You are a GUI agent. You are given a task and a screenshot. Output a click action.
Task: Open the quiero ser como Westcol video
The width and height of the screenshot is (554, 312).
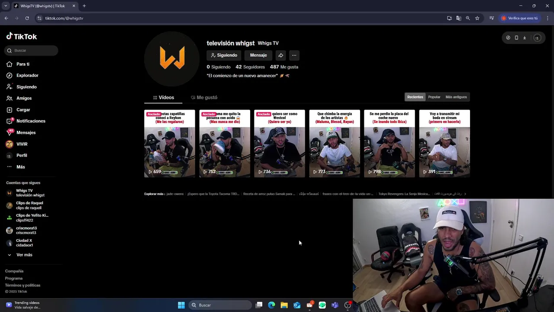tap(280, 143)
